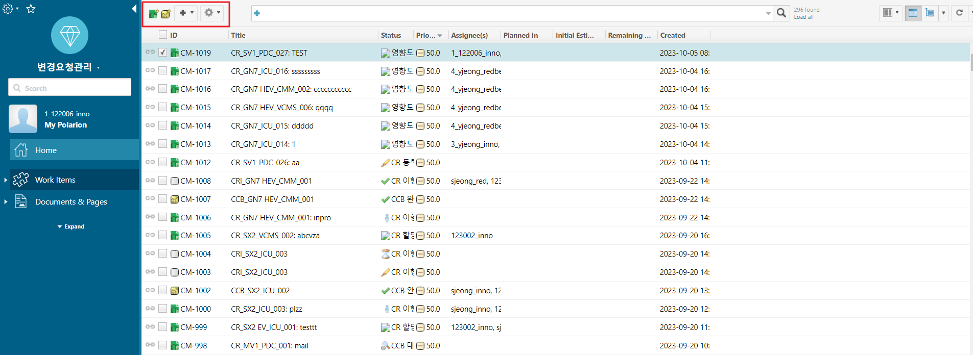Click the refresh icon
This screenshot has width=973, height=355.
[x=959, y=13]
